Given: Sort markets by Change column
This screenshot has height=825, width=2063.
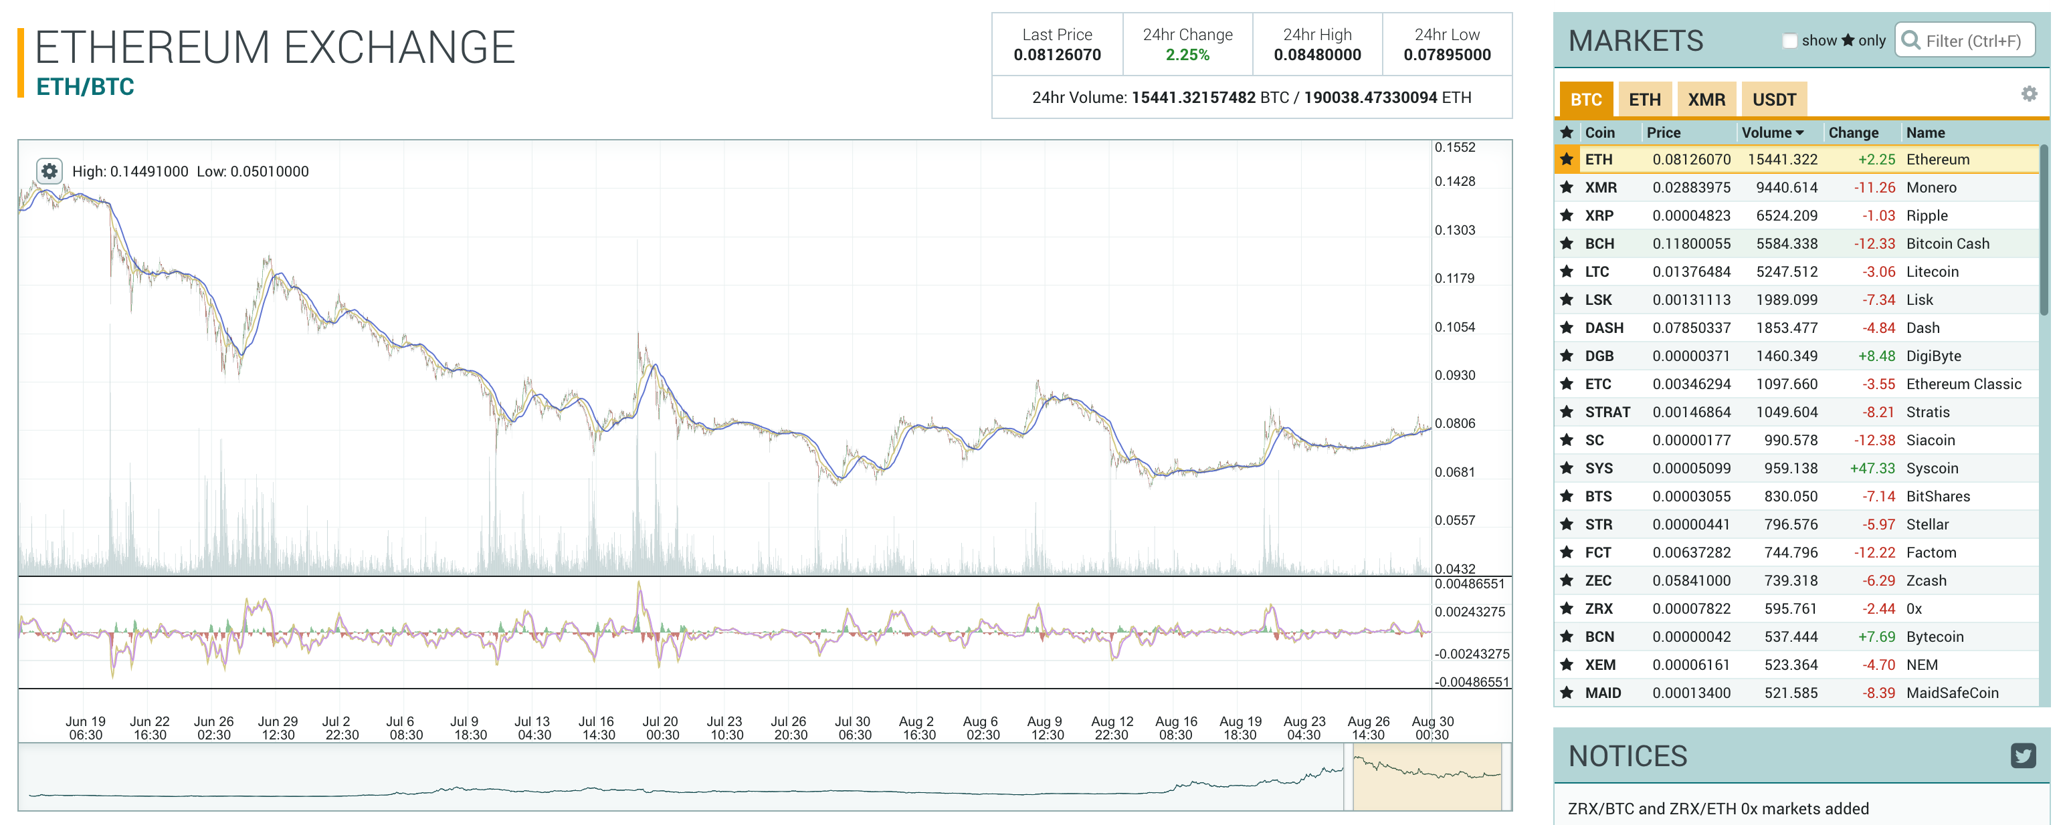Looking at the screenshot, I should point(1852,133).
